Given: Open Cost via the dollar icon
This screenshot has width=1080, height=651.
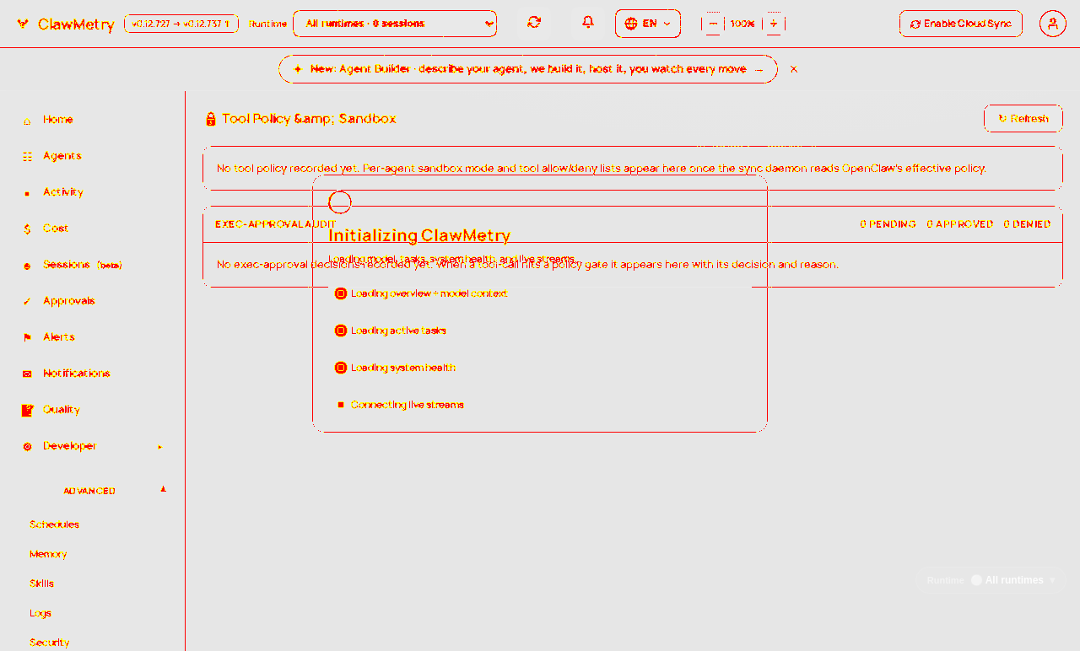Looking at the screenshot, I should point(27,229).
